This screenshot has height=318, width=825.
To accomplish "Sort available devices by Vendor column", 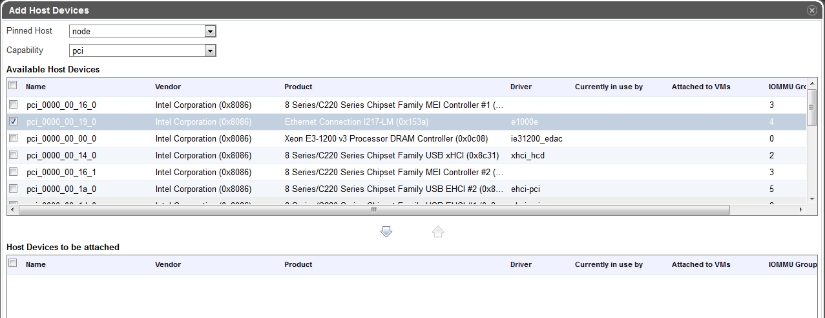I will 168,87.
